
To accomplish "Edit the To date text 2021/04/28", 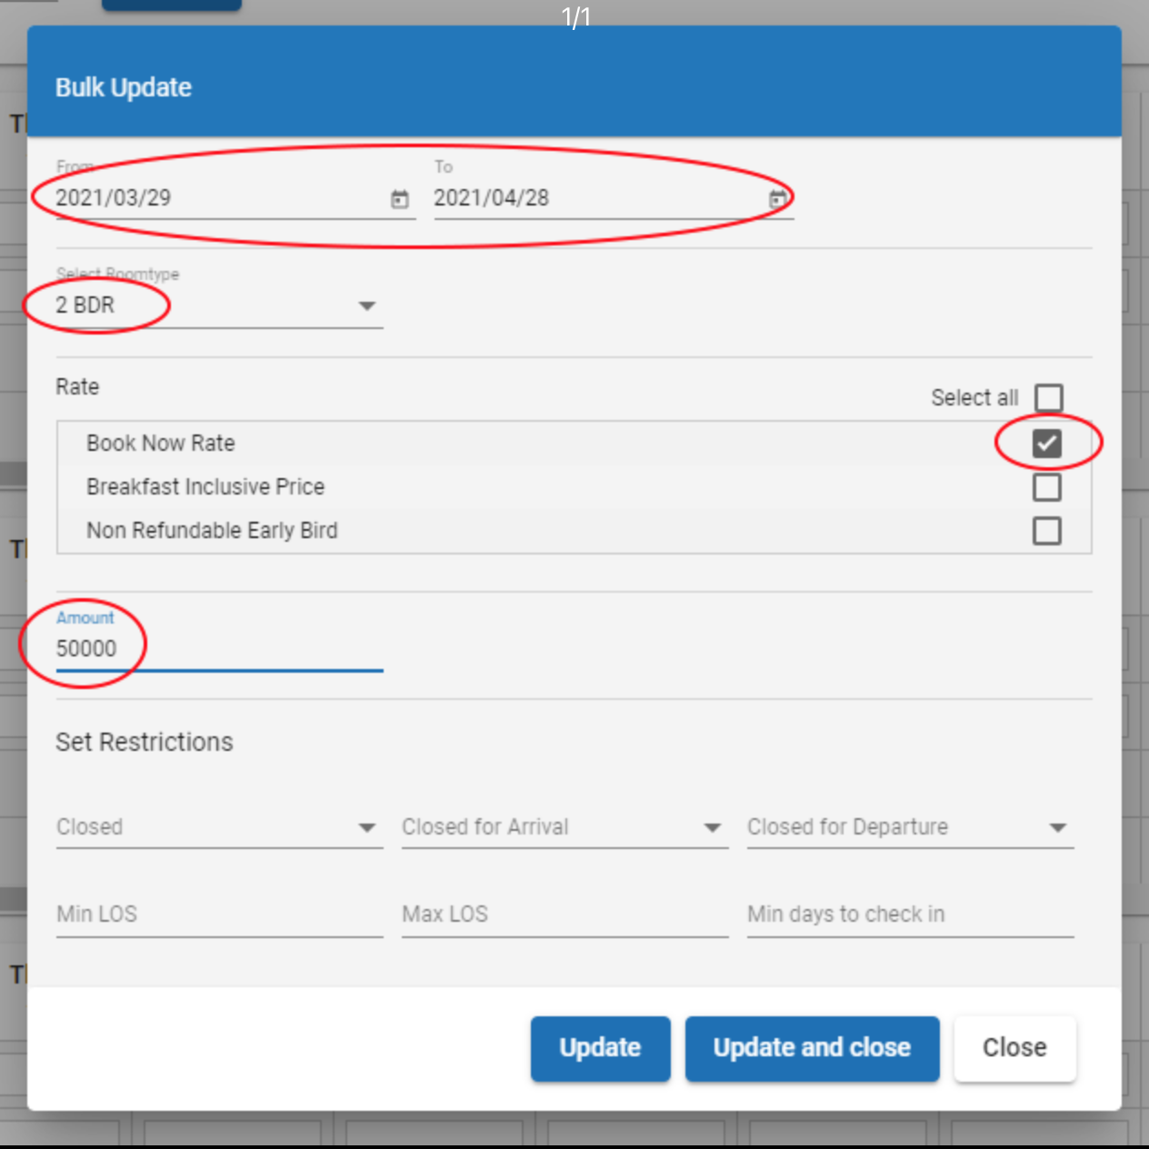I will point(492,198).
